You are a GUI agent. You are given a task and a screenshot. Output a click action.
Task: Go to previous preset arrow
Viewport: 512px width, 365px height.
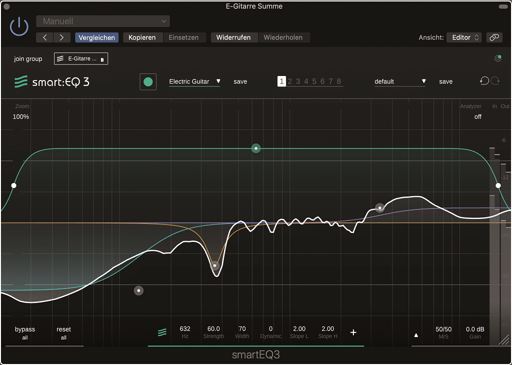point(44,37)
